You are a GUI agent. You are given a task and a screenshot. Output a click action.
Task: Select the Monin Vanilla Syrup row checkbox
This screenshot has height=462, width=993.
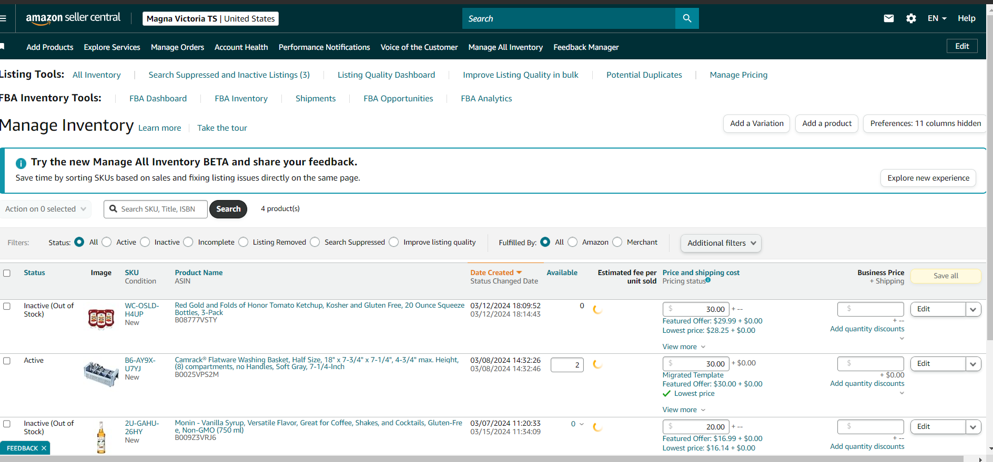[7, 424]
